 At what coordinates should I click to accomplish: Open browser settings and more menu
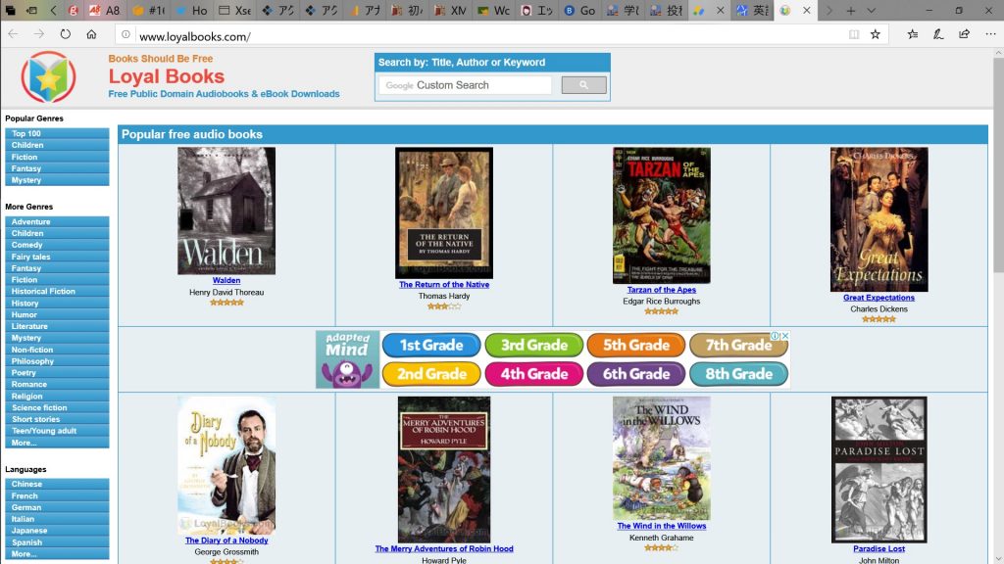click(x=990, y=34)
